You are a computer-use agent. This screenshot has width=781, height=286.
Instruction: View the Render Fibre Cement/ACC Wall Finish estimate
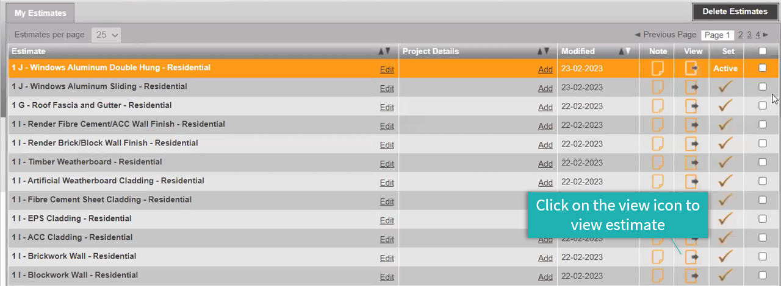tap(692, 125)
